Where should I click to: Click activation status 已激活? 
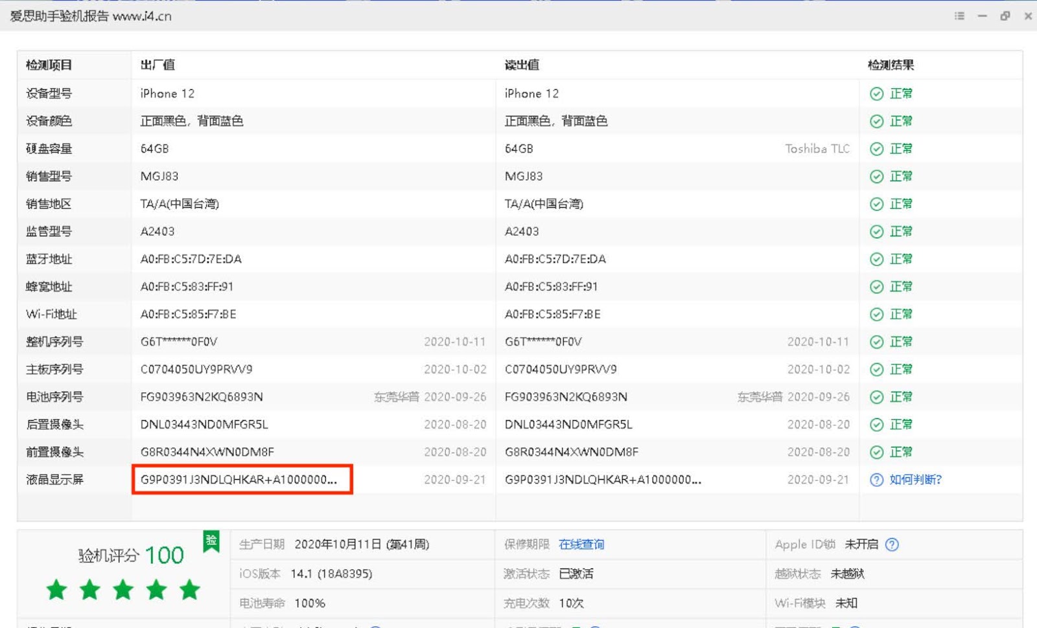[x=576, y=574]
